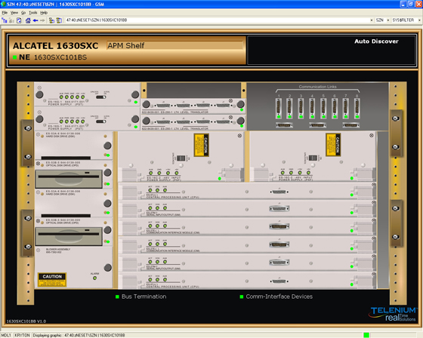Click the Telenium realTime Solutions logo

tap(393, 314)
